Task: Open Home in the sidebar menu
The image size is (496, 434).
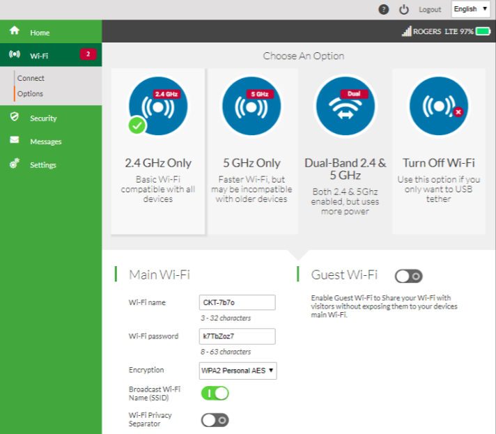Action: click(x=51, y=31)
